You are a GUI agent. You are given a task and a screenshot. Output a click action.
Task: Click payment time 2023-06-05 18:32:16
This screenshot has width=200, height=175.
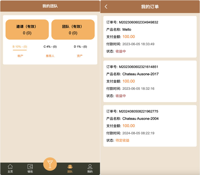[x=138, y=89]
